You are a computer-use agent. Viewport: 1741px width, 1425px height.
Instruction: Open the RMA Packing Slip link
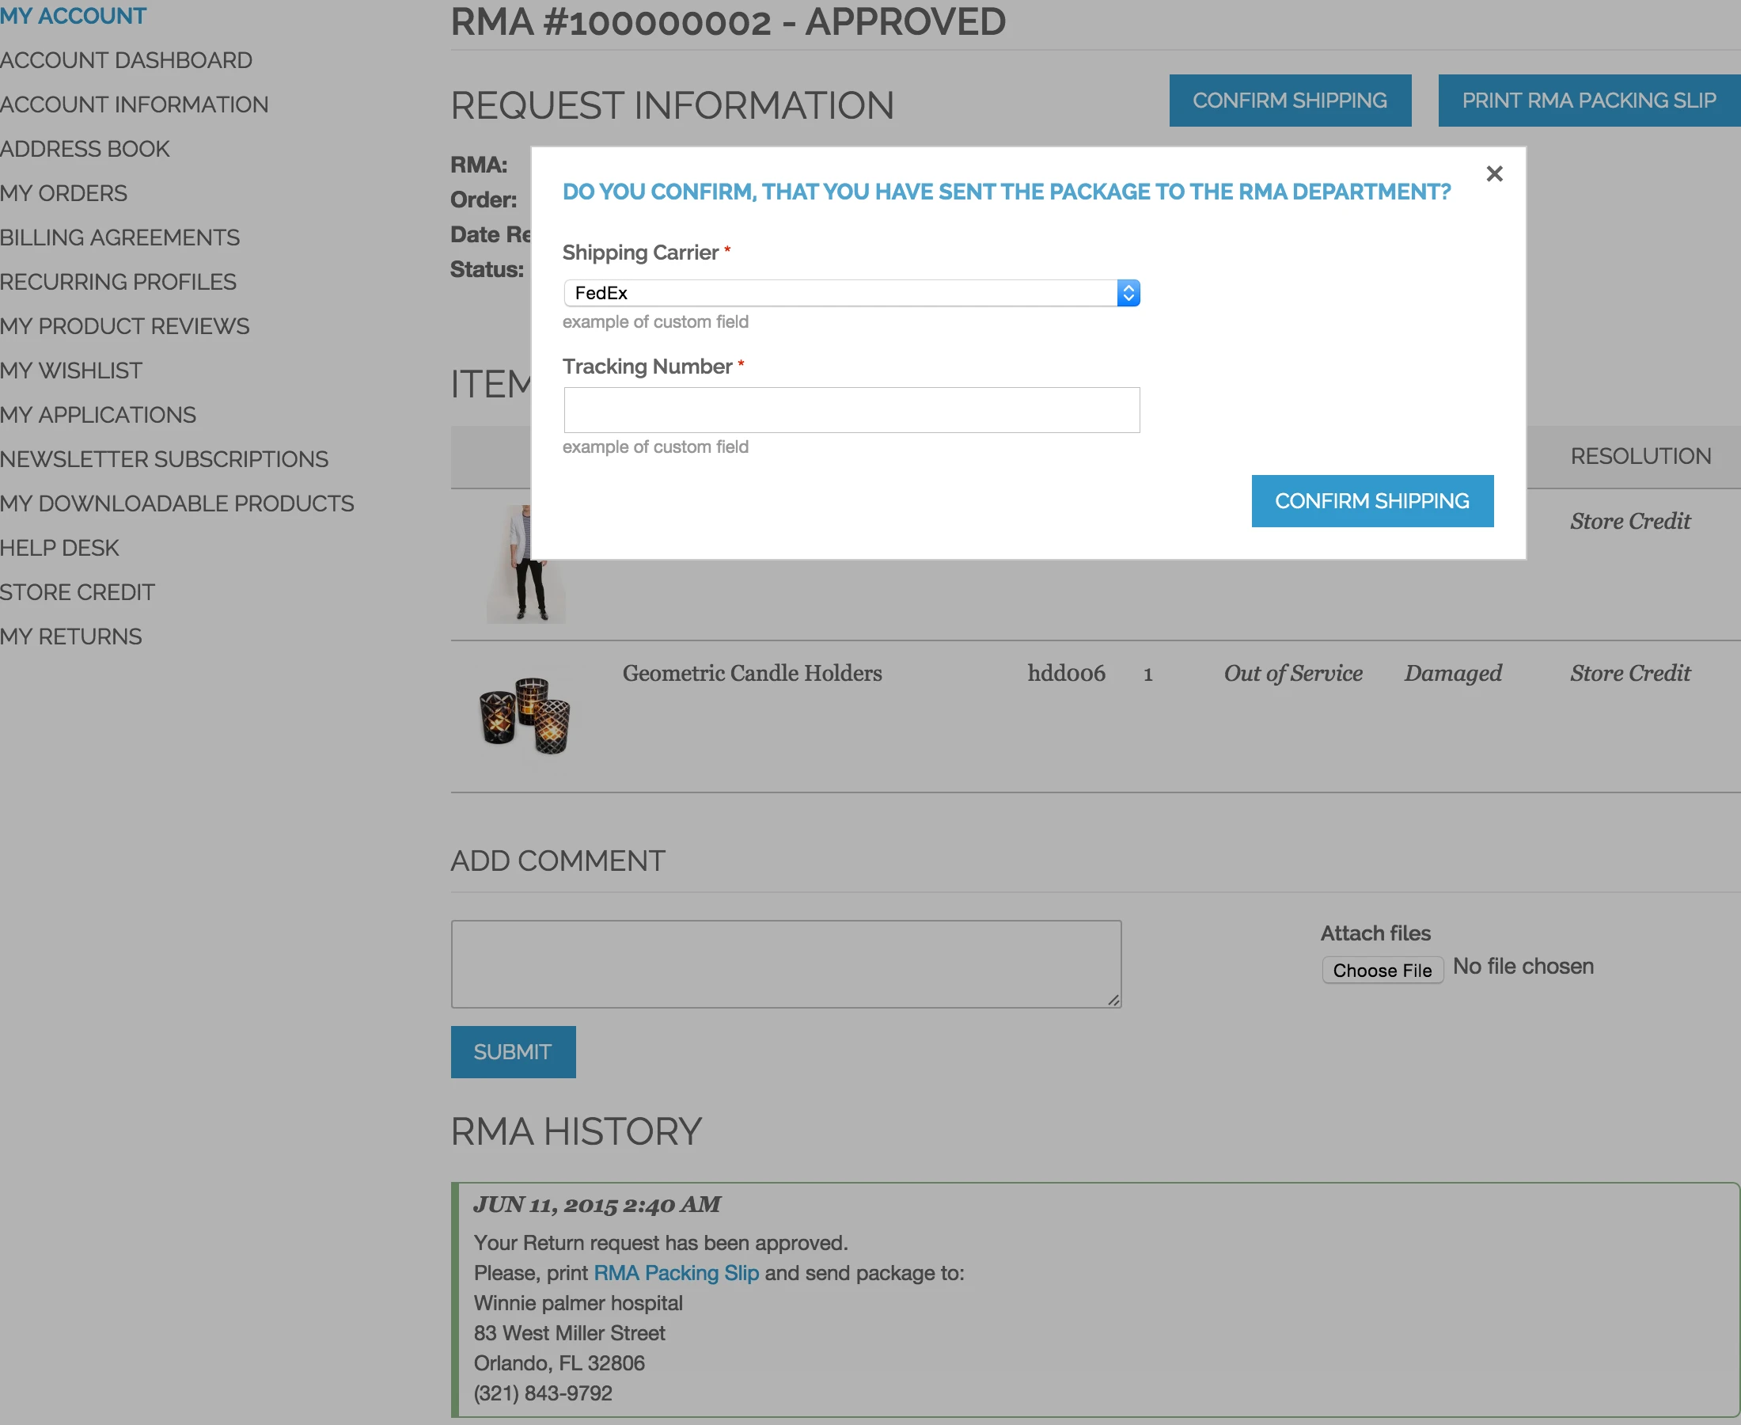coord(674,1273)
